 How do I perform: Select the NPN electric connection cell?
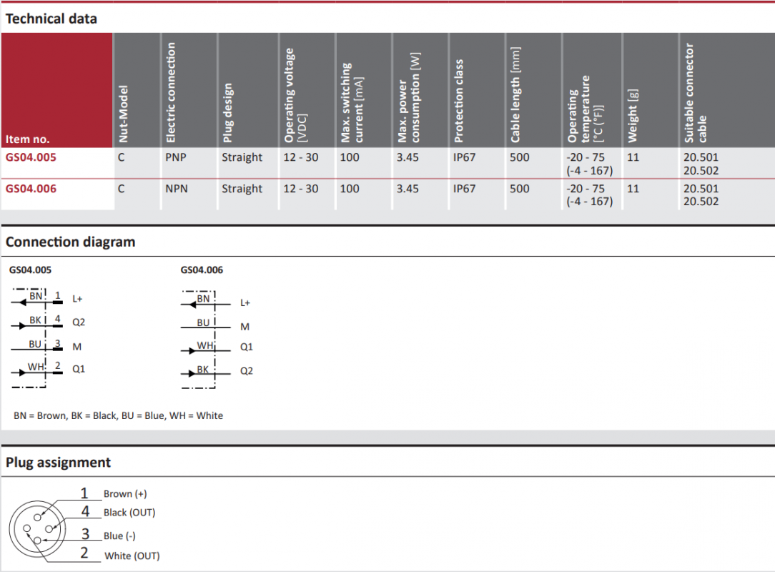(x=177, y=188)
